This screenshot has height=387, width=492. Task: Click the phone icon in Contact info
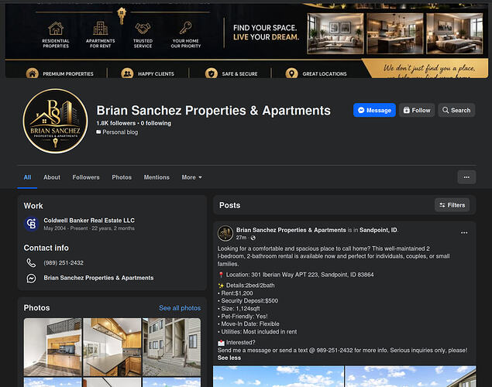point(31,263)
